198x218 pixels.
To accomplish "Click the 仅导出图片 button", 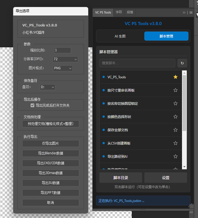I will point(51,143).
